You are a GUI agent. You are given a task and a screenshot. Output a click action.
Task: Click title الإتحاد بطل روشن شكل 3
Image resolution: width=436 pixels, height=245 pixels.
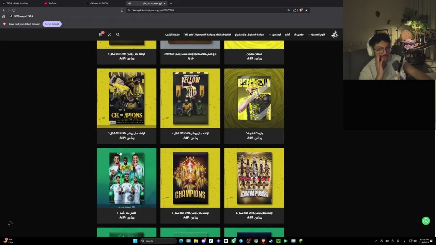126,133
